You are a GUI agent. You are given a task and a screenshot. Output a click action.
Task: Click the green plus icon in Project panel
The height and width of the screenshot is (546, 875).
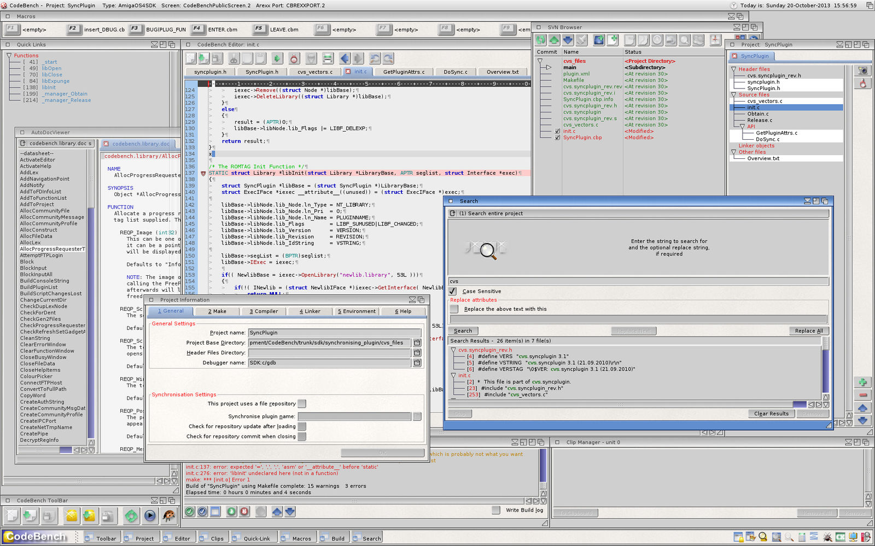click(862, 382)
